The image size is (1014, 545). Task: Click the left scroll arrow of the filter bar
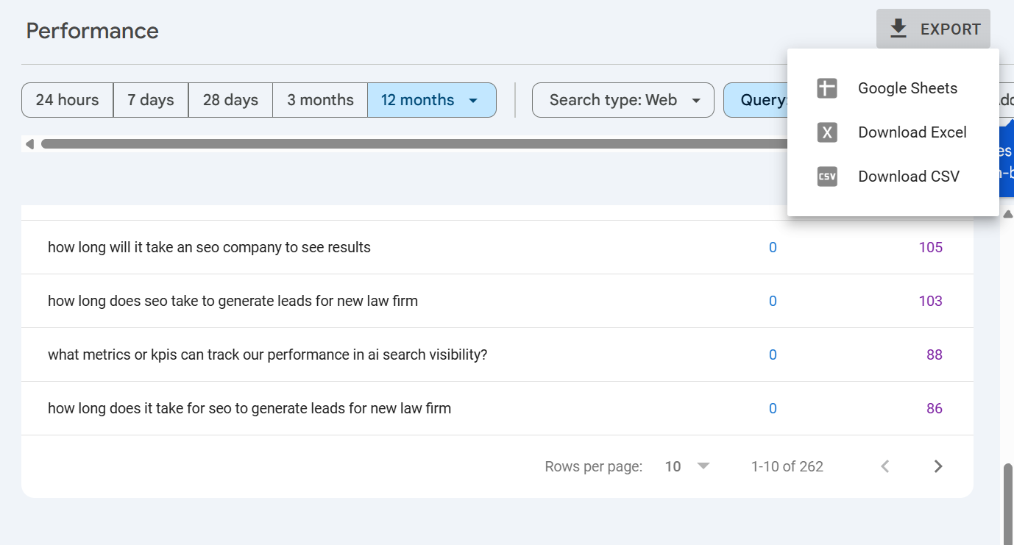click(29, 144)
